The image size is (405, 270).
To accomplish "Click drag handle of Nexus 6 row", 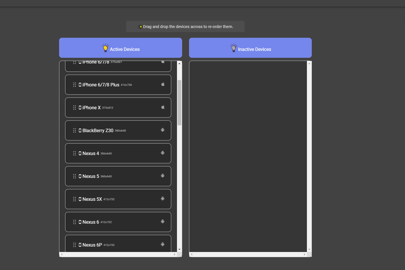I will [75, 222].
